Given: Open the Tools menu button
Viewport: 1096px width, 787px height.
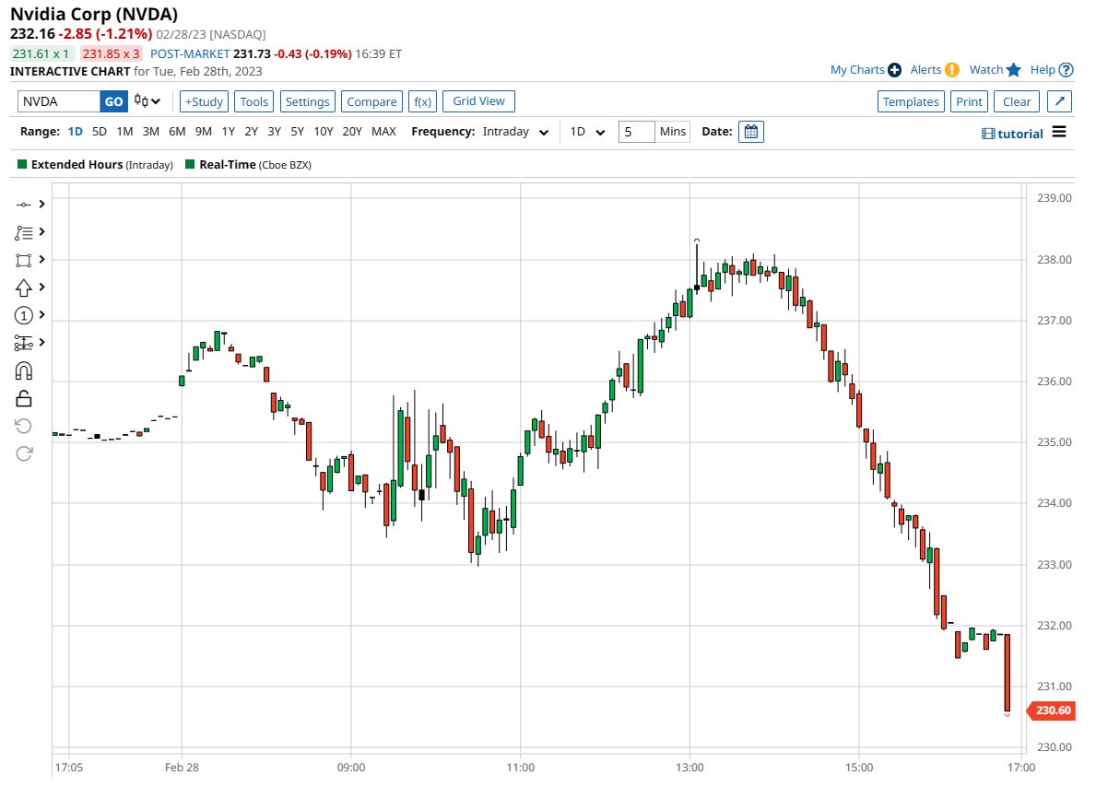Looking at the screenshot, I should (x=253, y=101).
